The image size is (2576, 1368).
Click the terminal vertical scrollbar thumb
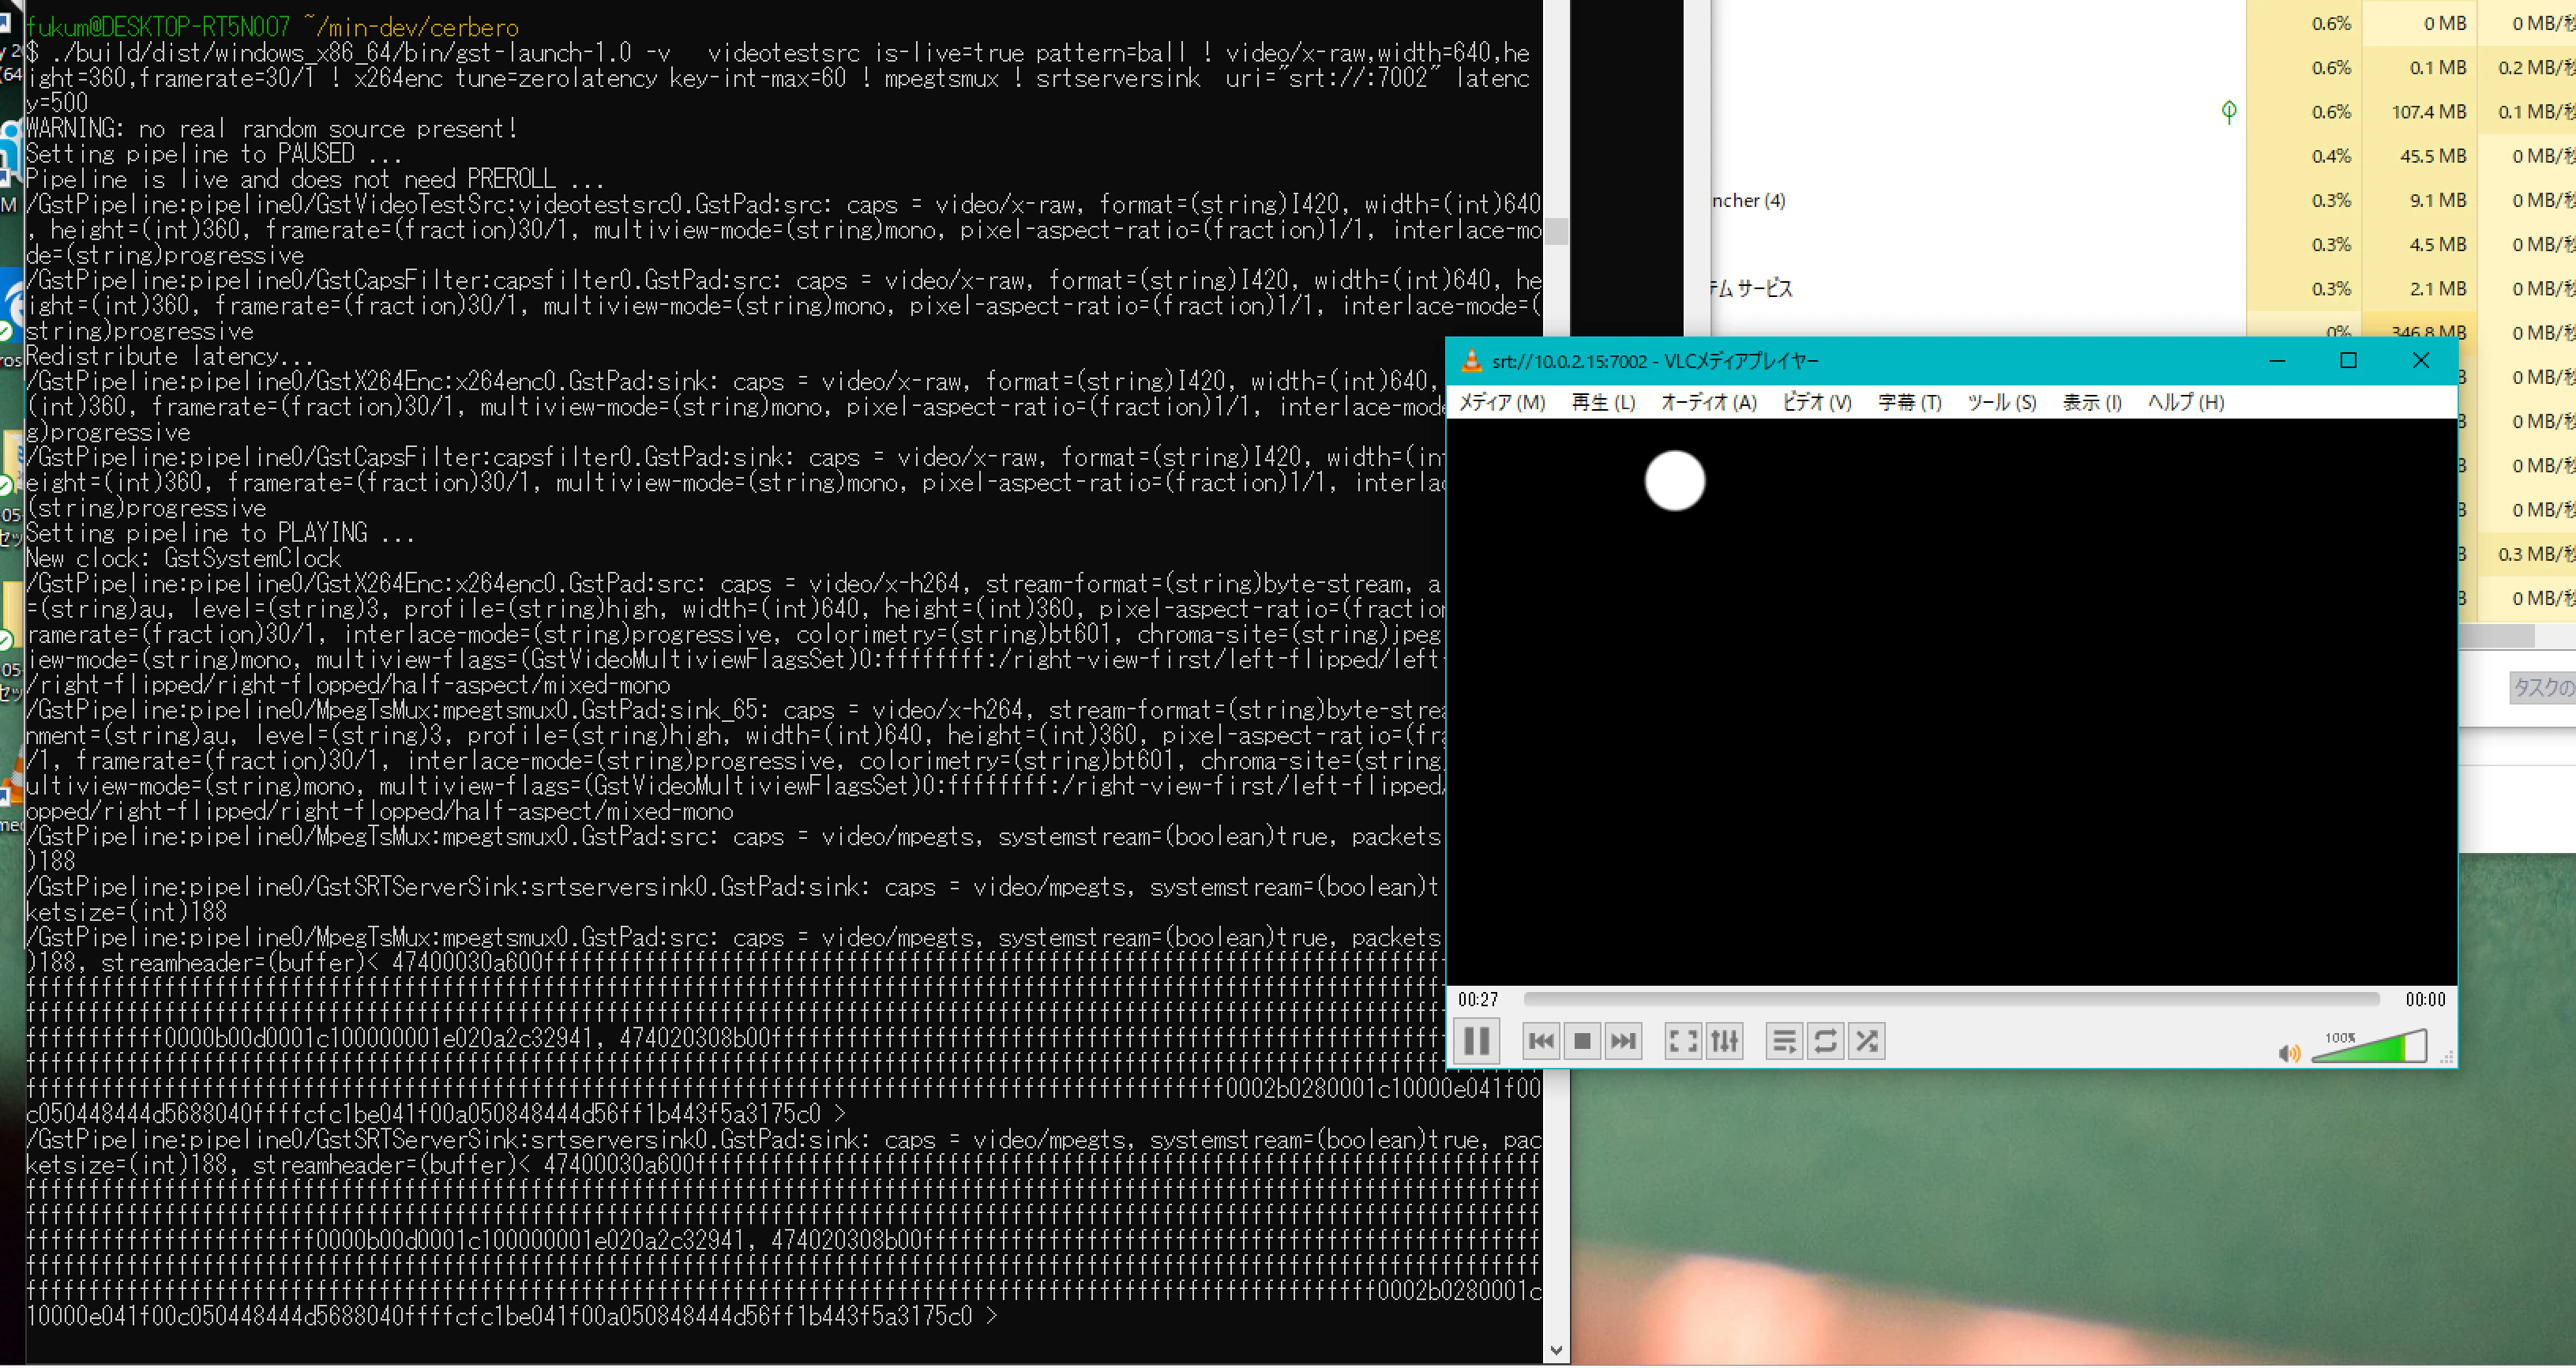click(1556, 231)
